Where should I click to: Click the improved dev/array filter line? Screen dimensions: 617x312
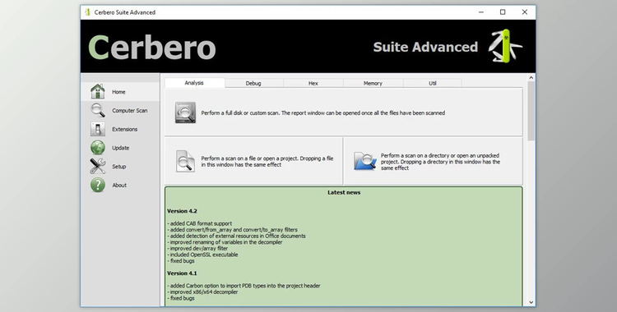tap(197, 248)
